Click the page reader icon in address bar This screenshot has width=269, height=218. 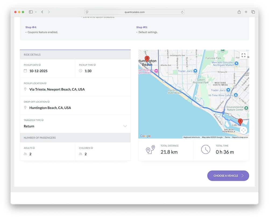(x=87, y=12)
